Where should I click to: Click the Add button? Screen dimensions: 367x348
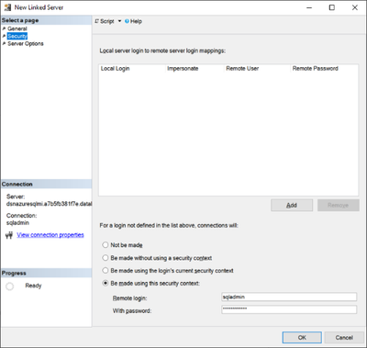pyautogui.click(x=292, y=205)
